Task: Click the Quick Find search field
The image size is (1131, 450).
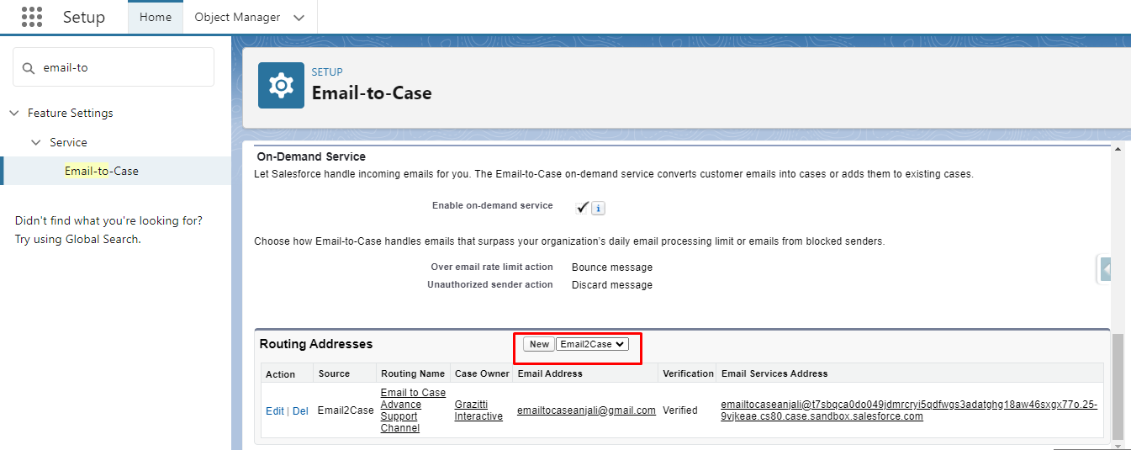Action: pyautogui.click(x=114, y=67)
